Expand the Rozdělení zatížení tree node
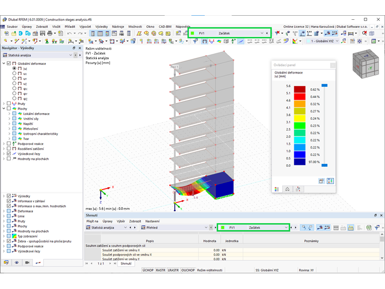The image size is (385, 289). (x=4, y=149)
